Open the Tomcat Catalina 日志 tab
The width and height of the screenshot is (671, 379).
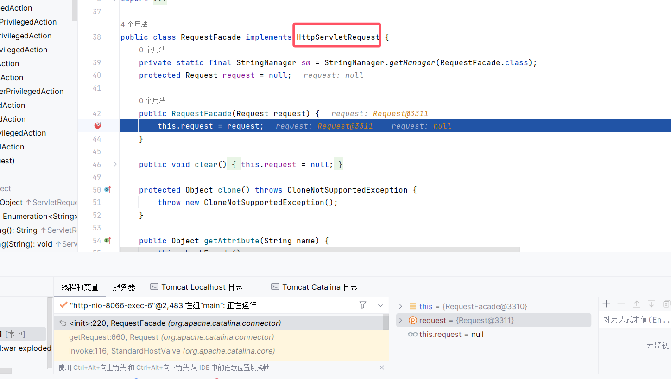tap(314, 287)
